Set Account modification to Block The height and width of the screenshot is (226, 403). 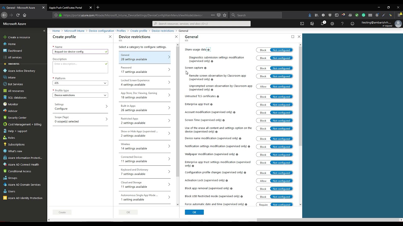(x=263, y=112)
